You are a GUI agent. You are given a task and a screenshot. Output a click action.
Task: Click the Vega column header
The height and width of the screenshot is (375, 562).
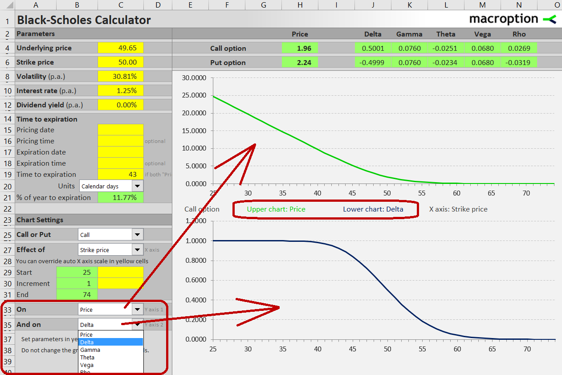pos(483,34)
